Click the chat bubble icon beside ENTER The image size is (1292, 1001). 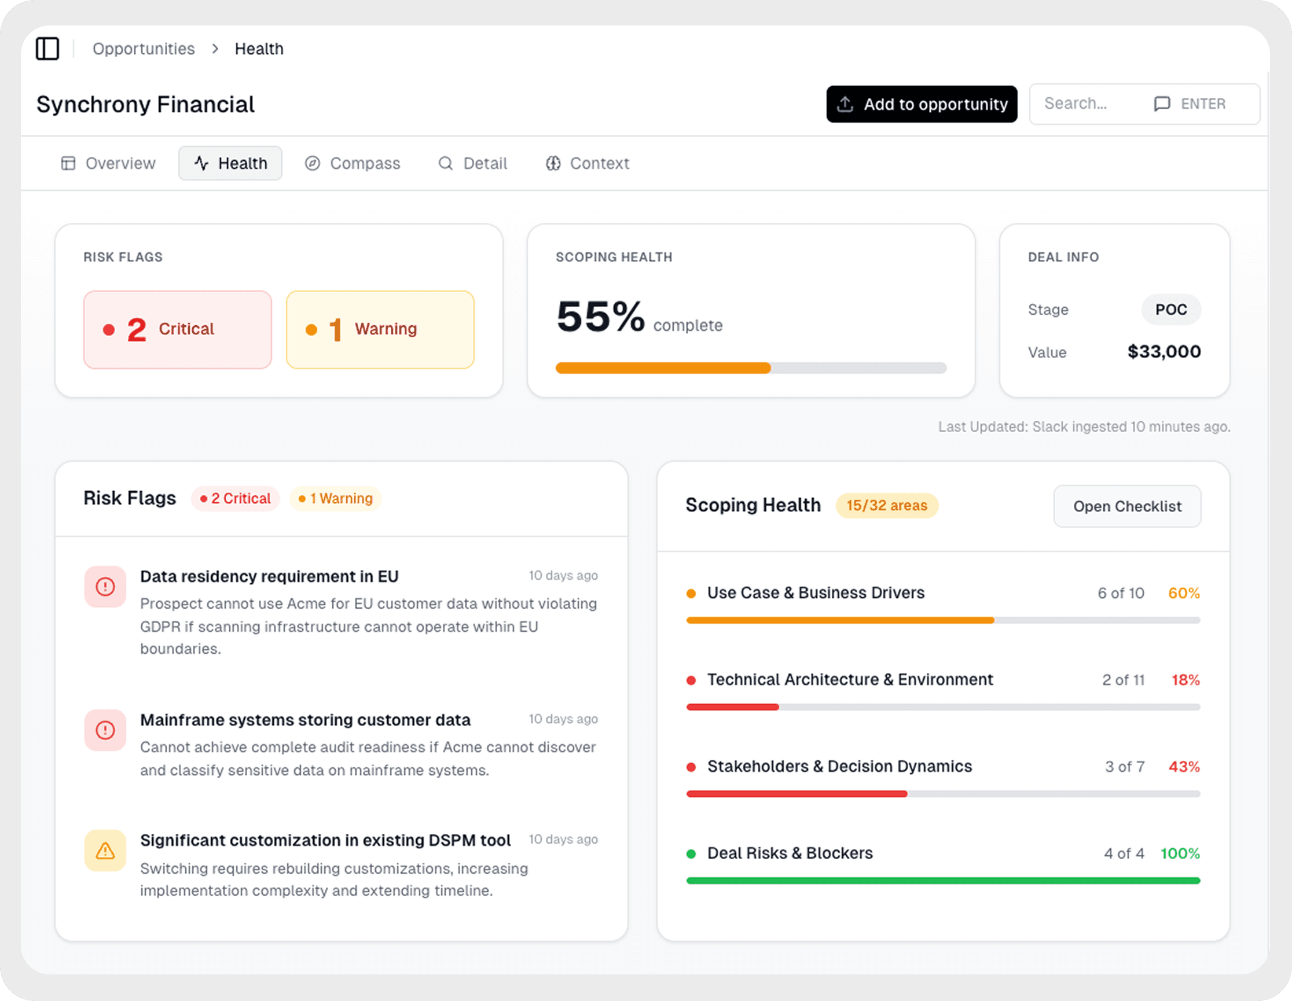(x=1162, y=104)
